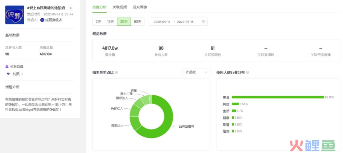Viewport: 343px width, 153px height.
Task: Open the 作品数 dropdown
Action: pos(196,72)
